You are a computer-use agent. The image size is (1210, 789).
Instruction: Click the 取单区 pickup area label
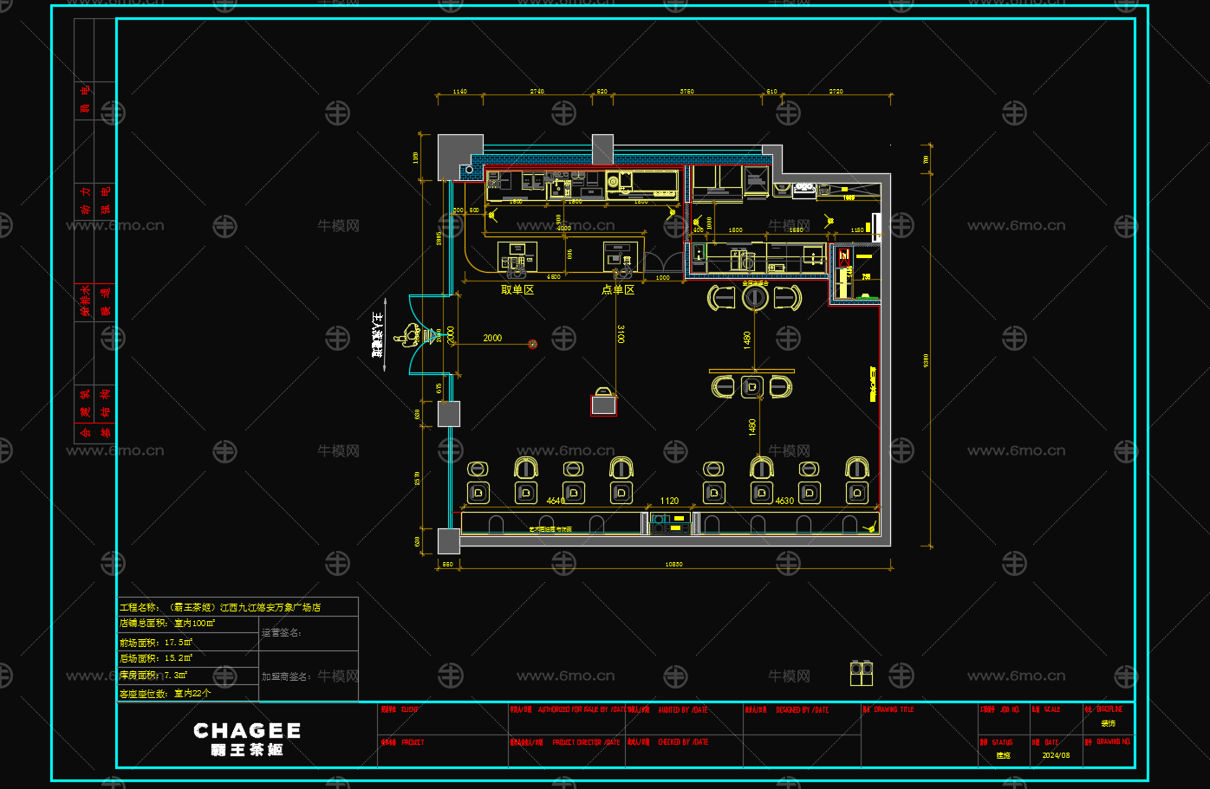[x=517, y=290]
